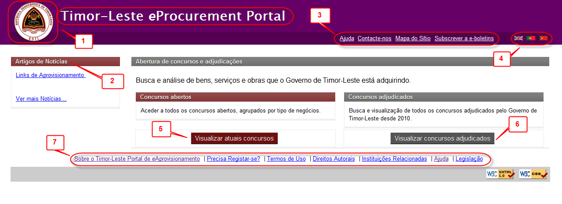Screen dimensions: 562x204
Task: Open Sobre o Timor-Leste Portal de eAprovisionamento
Action: point(137,159)
